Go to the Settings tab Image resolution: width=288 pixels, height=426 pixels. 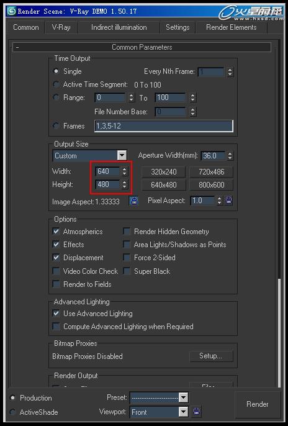pos(178,27)
